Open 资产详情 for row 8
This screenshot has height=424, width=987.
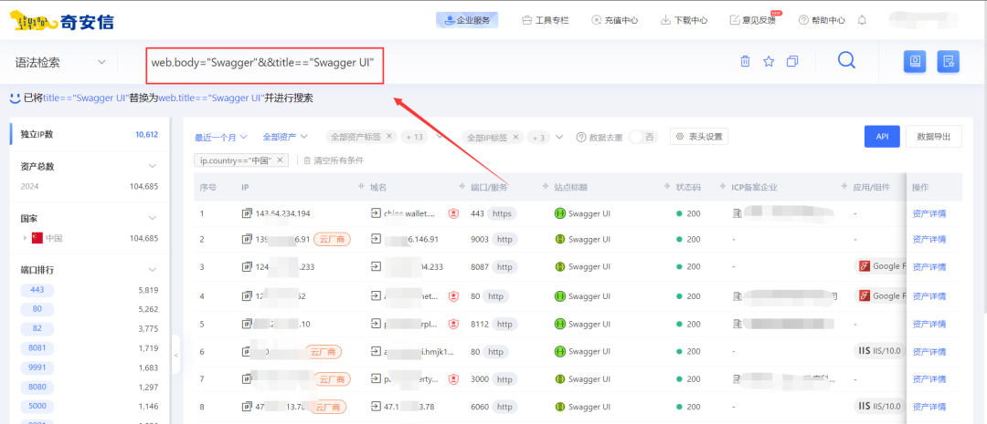click(929, 407)
